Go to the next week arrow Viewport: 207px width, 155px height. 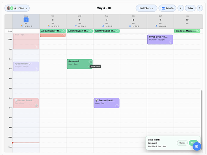(x=200, y=8)
